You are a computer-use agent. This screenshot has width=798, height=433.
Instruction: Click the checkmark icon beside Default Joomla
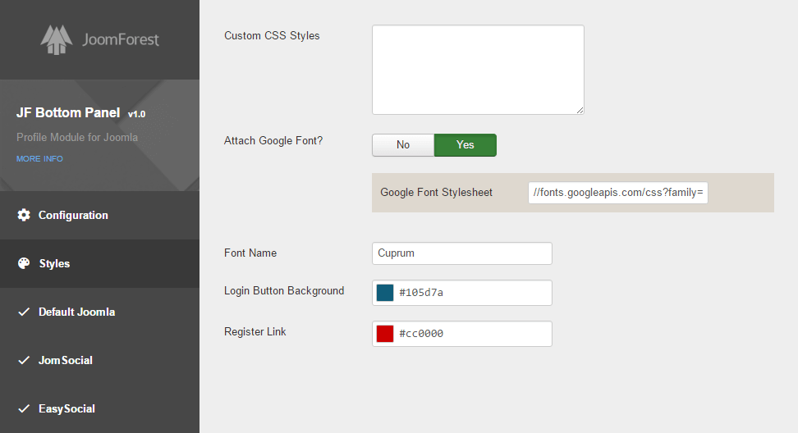[x=24, y=312]
